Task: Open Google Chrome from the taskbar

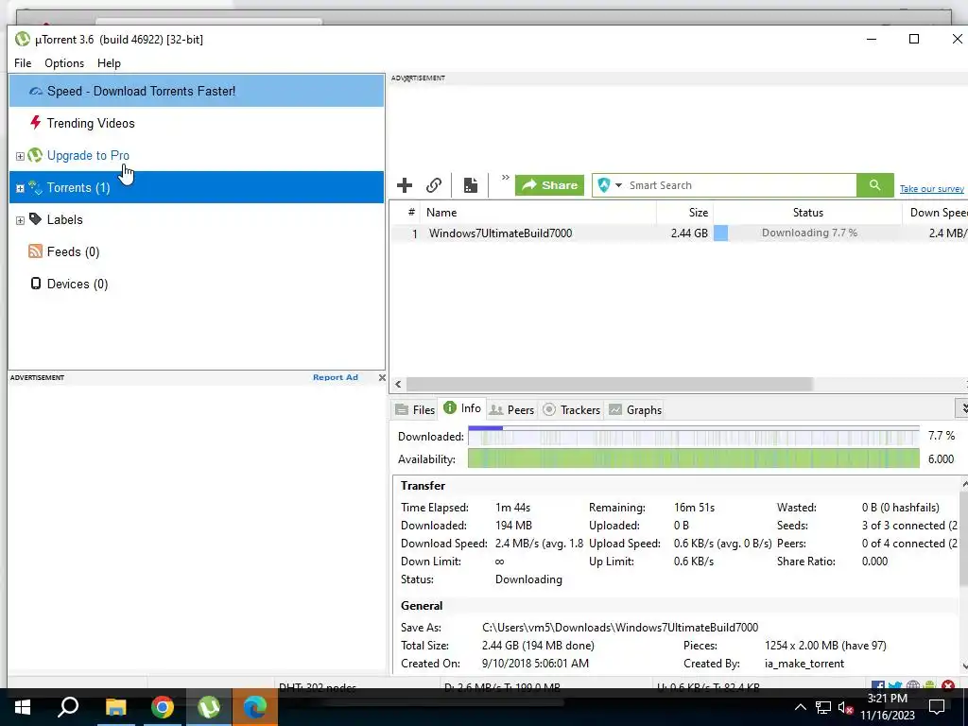Action: click(x=163, y=707)
